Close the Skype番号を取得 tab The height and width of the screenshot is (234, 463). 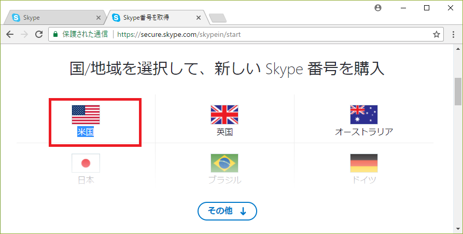pyautogui.click(x=199, y=18)
